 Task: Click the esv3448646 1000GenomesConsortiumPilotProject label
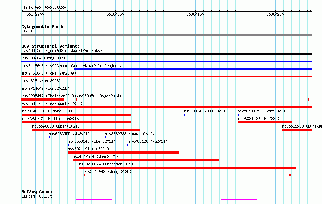pos(72,66)
